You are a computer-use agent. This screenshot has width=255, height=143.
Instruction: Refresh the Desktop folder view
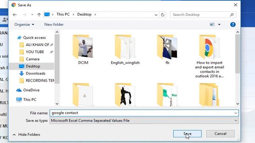(163, 15)
